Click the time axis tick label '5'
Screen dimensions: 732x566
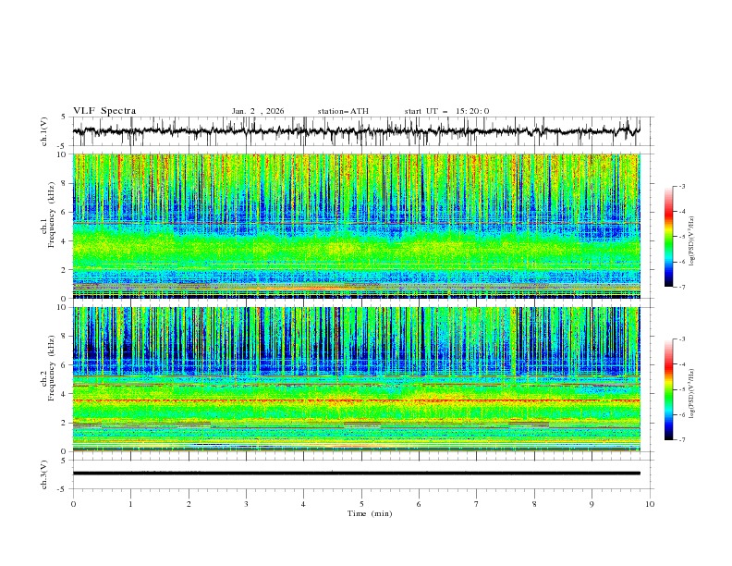(361, 504)
